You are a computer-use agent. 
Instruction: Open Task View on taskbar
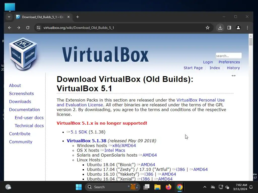(x=146, y=187)
